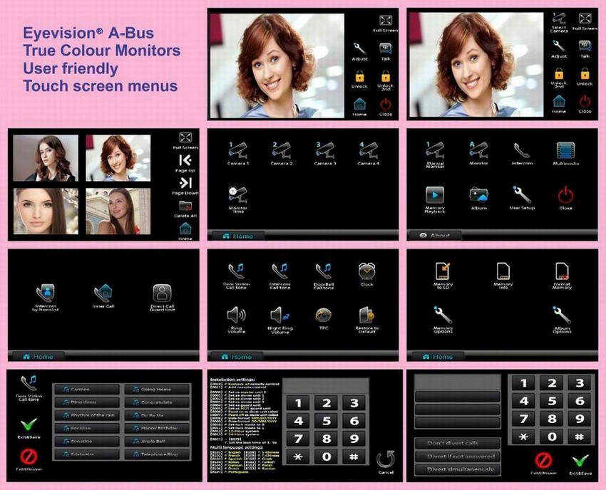The image size is (606, 490).
Task: Open DoorBell Call tone setting
Action: 324,272
